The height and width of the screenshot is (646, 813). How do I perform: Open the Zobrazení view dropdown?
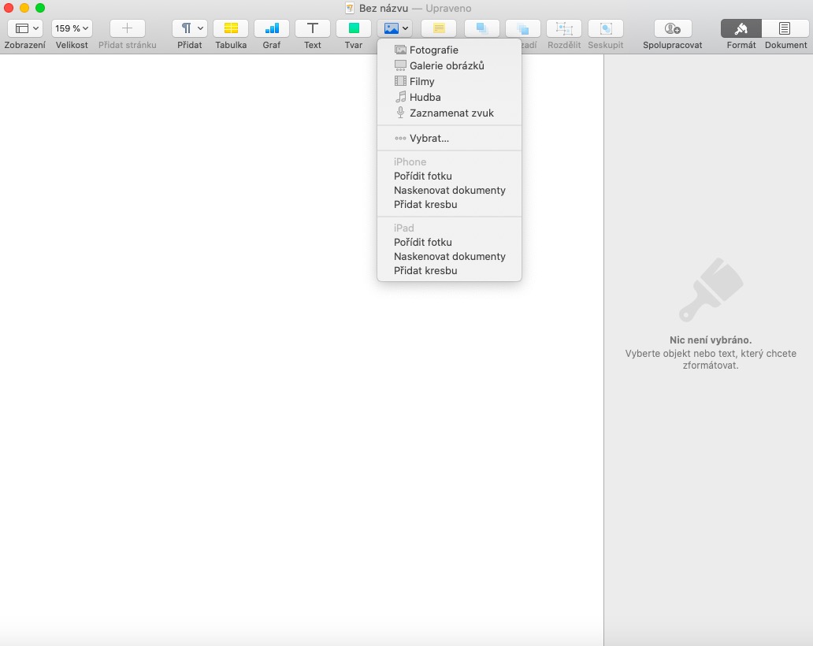(25, 28)
